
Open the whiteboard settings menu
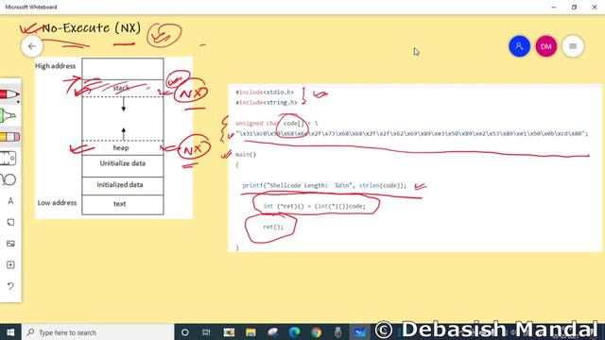pos(573,46)
